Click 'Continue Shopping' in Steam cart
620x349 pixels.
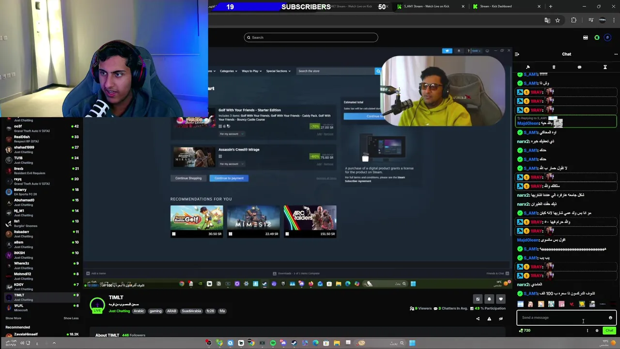click(x=188, y=178)
